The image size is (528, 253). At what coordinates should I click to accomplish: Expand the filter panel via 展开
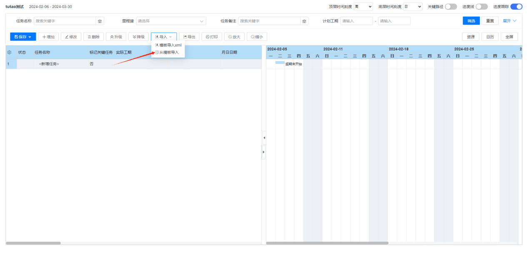[510, 21]
